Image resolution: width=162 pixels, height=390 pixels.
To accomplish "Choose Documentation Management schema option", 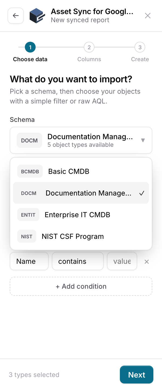I will point(81,193).
